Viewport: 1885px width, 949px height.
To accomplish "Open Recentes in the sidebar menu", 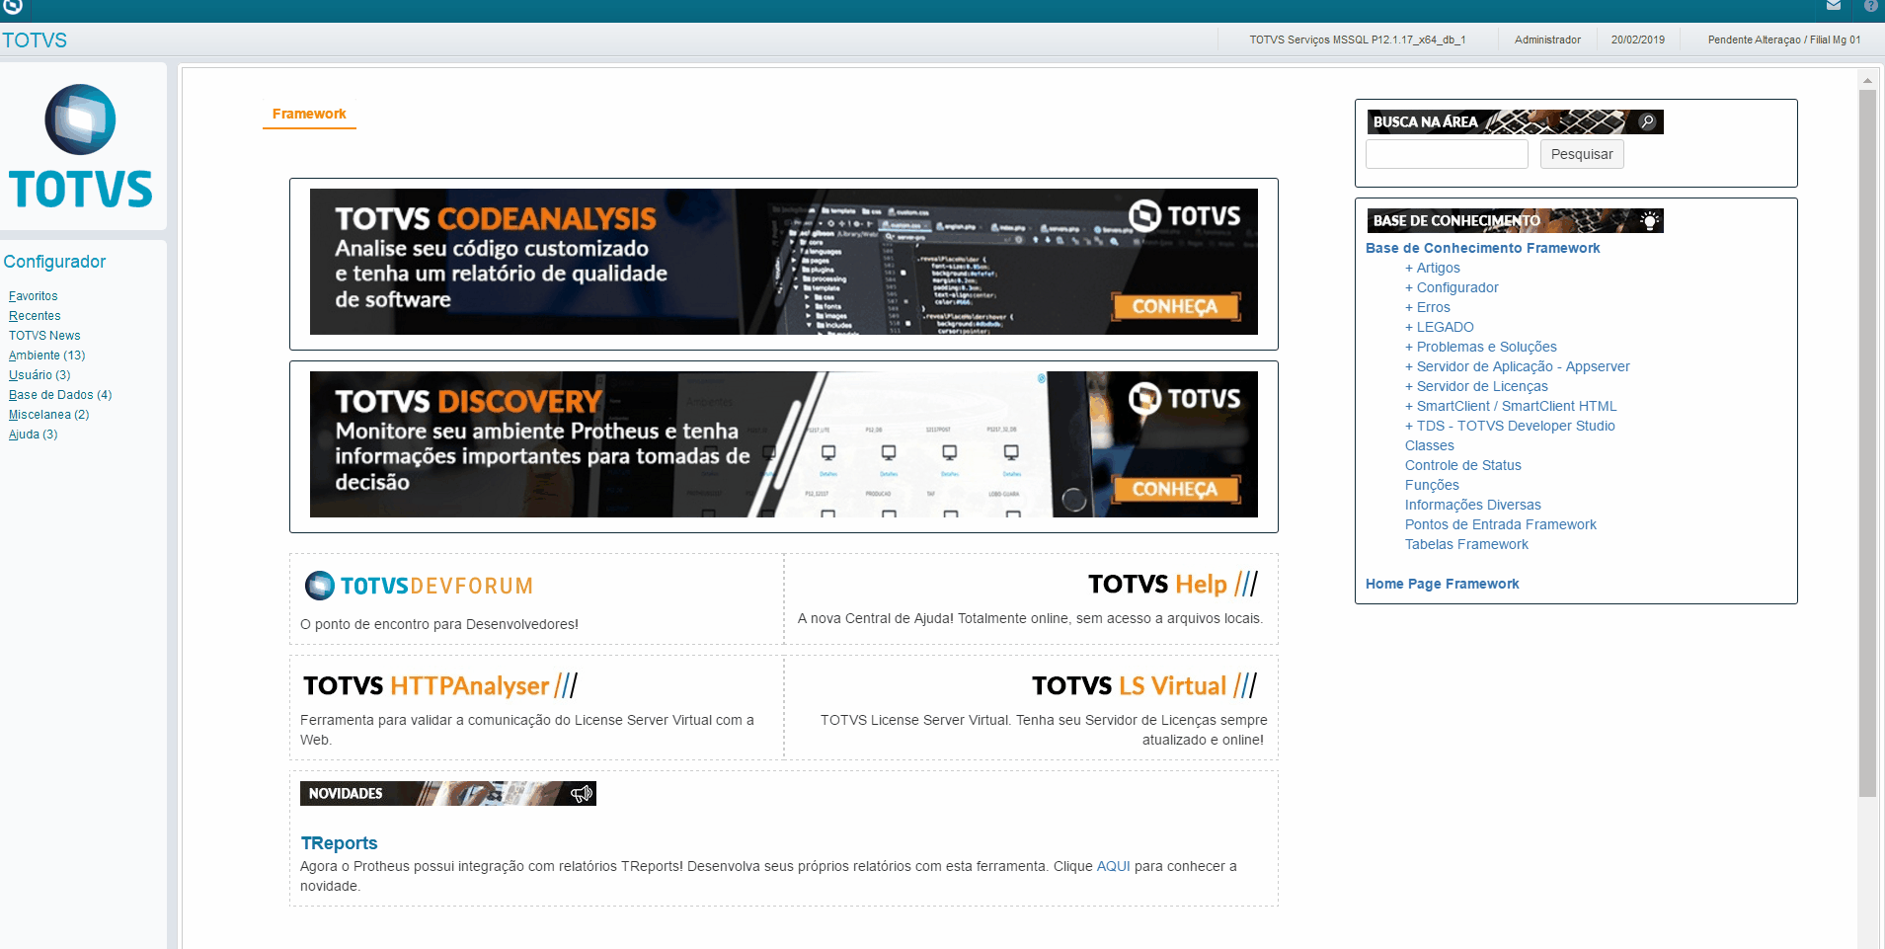I will [x=35, y=316].
